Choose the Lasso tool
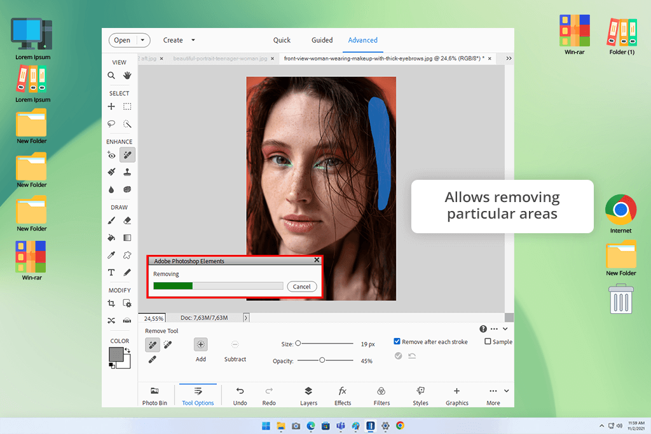The width and height of the screenshot is (651, 434). coord(111,124)
